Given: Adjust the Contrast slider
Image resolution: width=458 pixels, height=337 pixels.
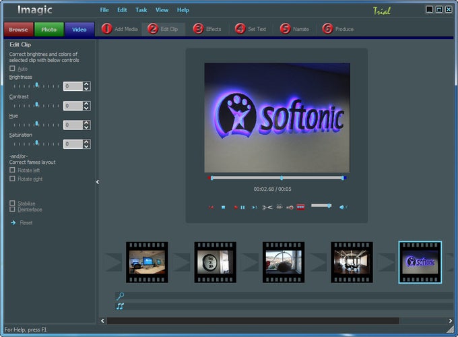Looking at the screenshot, I should [36, 105].
